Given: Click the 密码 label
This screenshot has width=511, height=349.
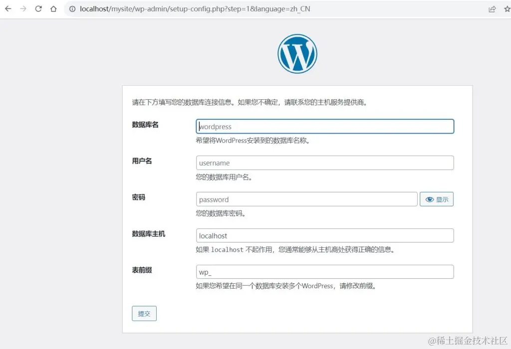Looking at the screenshot, I should point(139,197).
